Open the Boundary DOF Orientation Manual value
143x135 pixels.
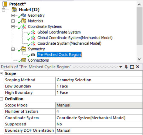coord(99,130)
